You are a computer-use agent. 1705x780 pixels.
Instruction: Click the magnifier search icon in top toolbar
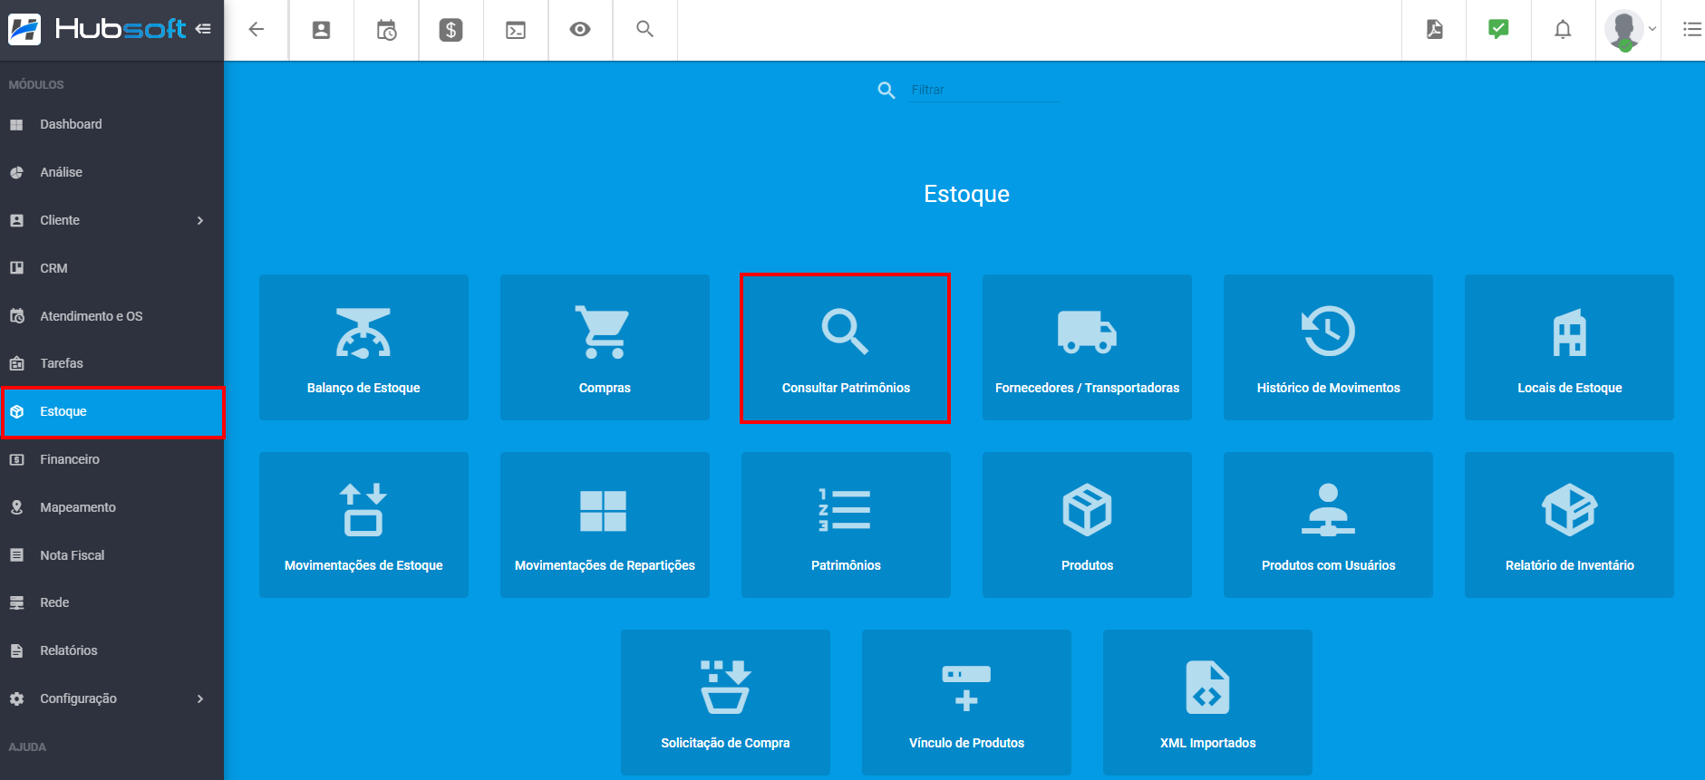(x=644, y=29)
